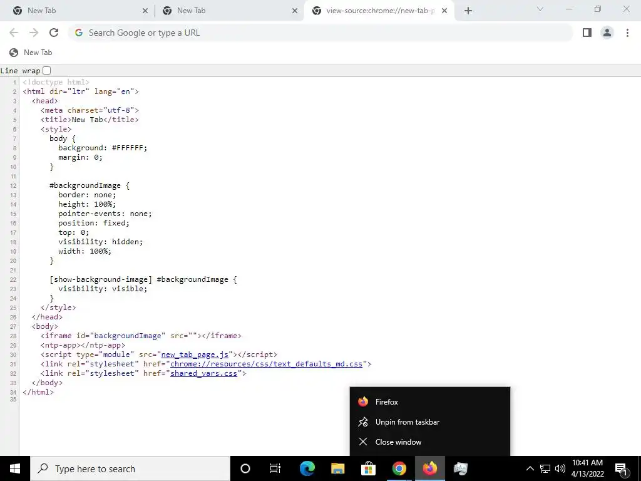Open Task View on taskbar

pos(275,468)
